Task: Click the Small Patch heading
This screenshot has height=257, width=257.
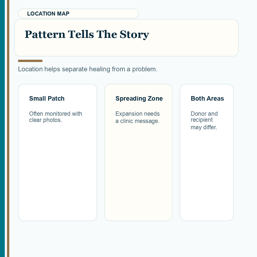Action: coord(47,98)
